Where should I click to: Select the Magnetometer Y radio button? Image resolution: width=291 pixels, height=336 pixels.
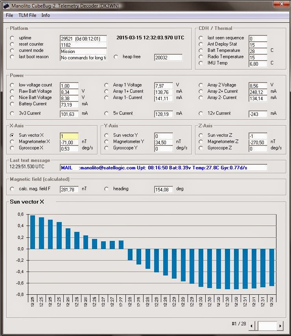(x=106, y=141)
